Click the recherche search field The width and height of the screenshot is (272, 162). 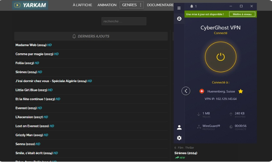click(124, 21)
